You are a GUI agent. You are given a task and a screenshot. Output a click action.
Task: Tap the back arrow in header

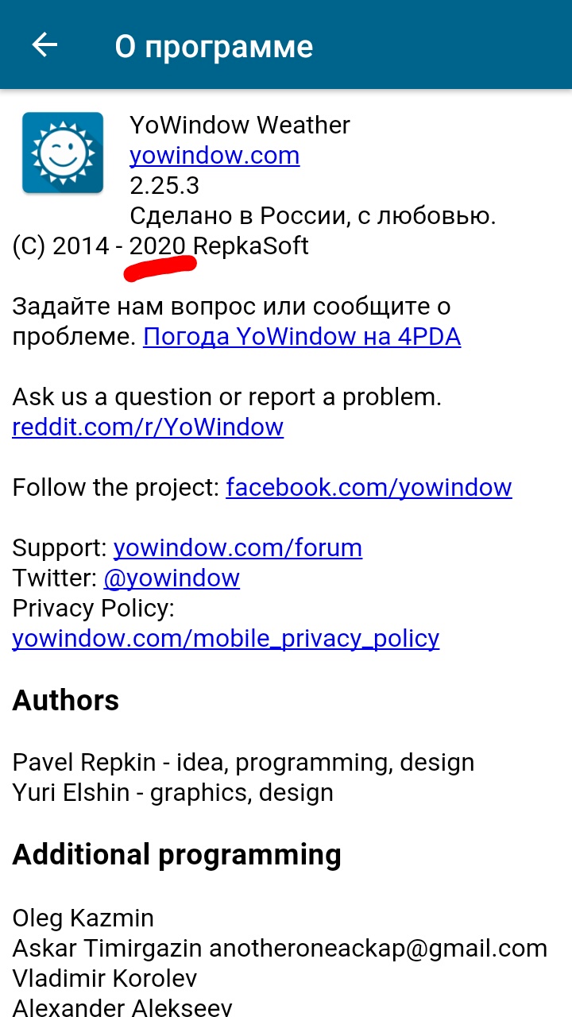click(44, 45)
